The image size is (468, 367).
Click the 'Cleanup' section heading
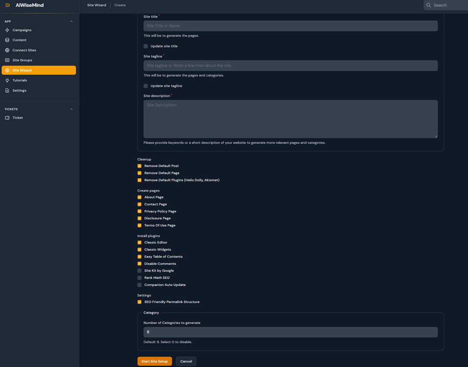click(144, 159)
